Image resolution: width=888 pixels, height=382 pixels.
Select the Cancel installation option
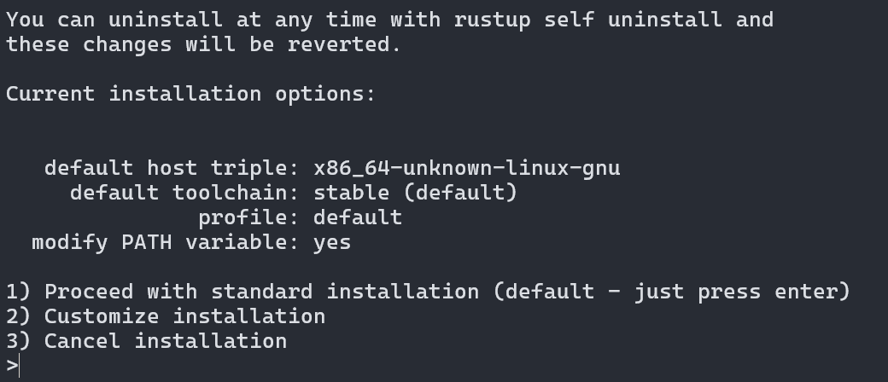tap(166, 341)
